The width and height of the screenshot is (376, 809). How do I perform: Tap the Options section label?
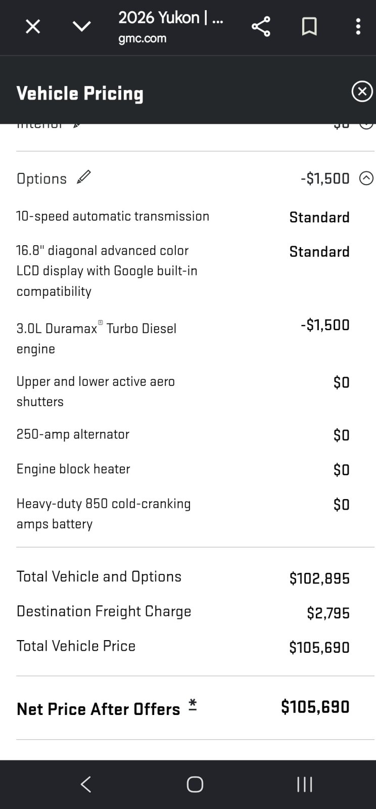pos(41,178)
